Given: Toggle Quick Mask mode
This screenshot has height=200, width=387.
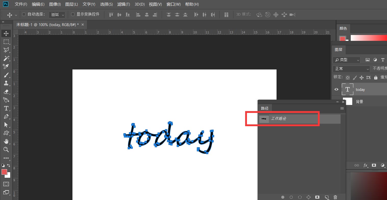Looking at the screenshot, I should pyautogui.click(x=6, y=184).
